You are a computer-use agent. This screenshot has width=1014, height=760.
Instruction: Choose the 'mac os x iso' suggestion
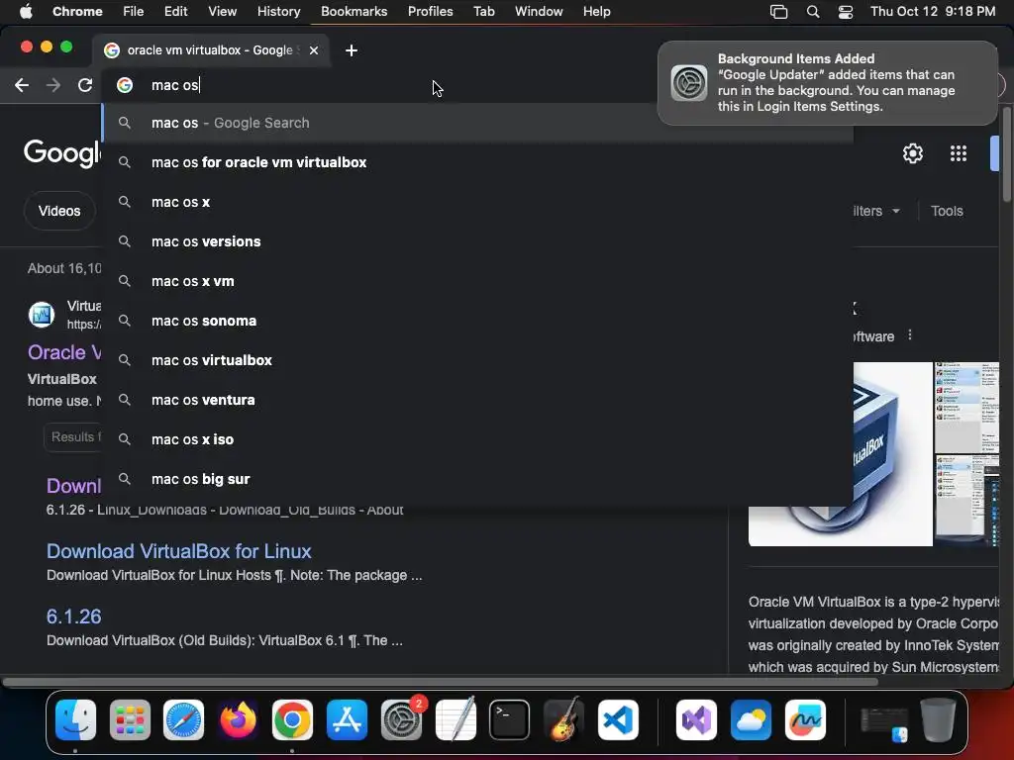pos(477,439)
